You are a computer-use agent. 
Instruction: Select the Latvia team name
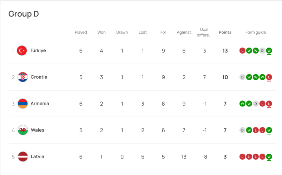[x=38, y=157]
